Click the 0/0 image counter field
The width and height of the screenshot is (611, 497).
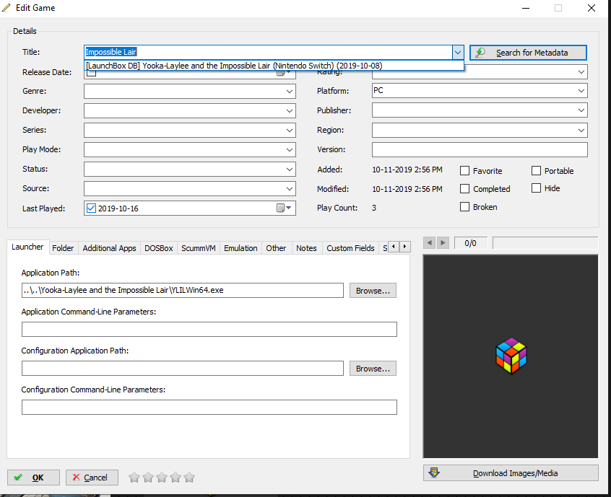(x=470, y=243)
